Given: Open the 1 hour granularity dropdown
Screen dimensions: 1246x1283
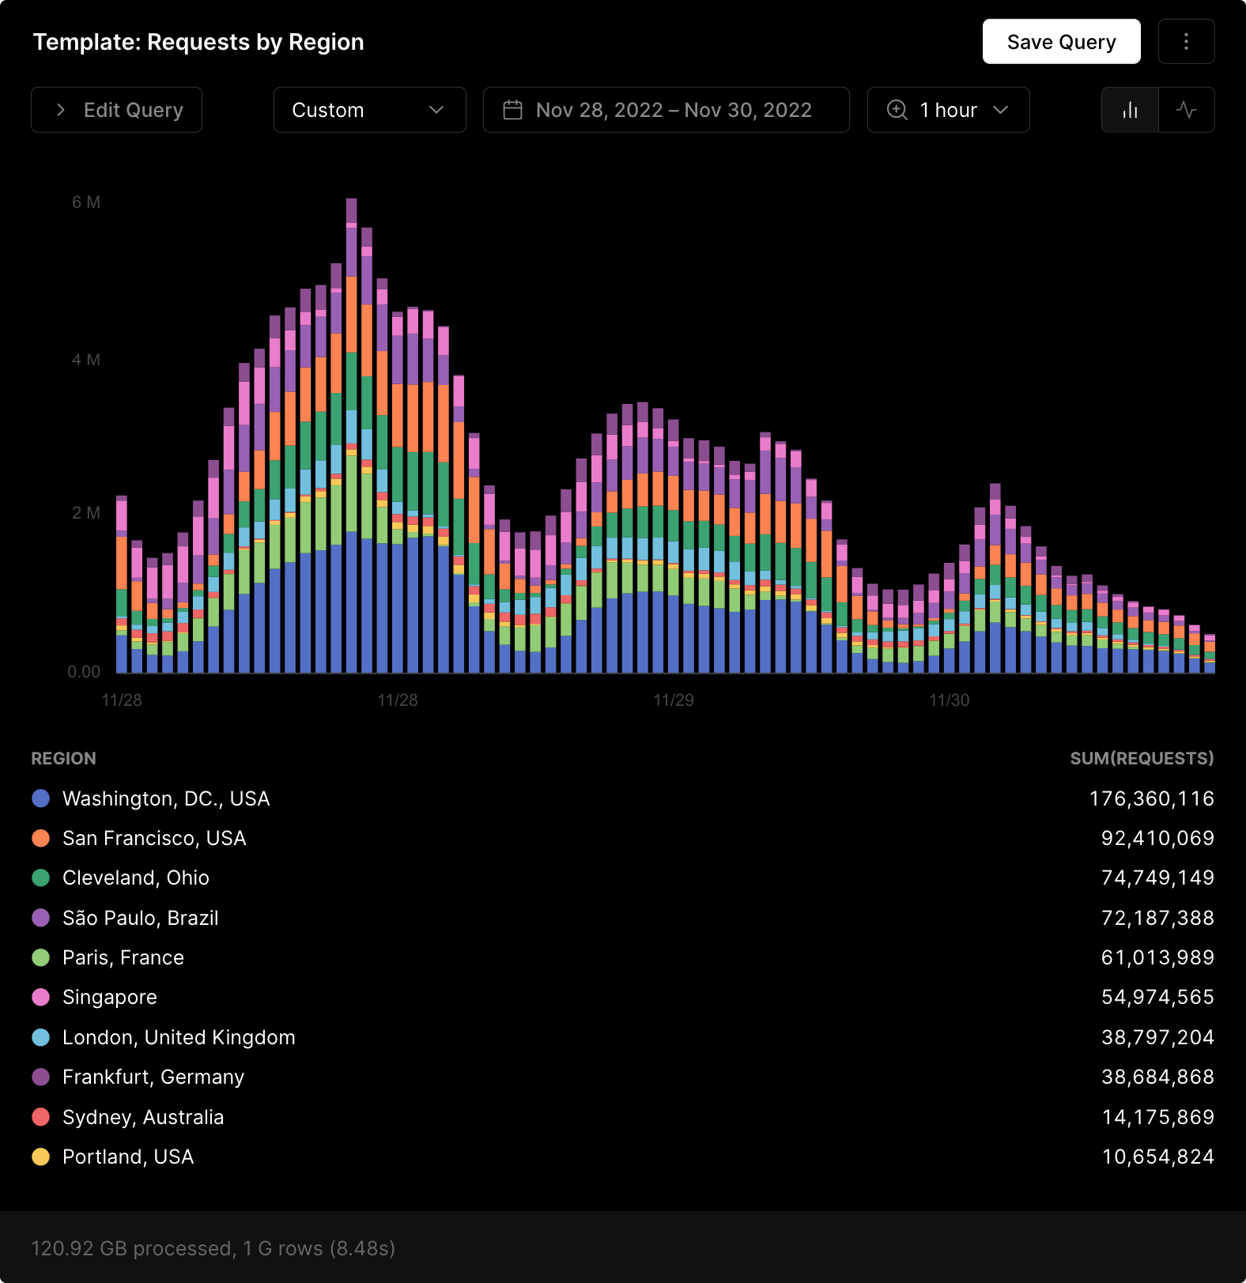Looking at the screenshot, I should point(948,110).
